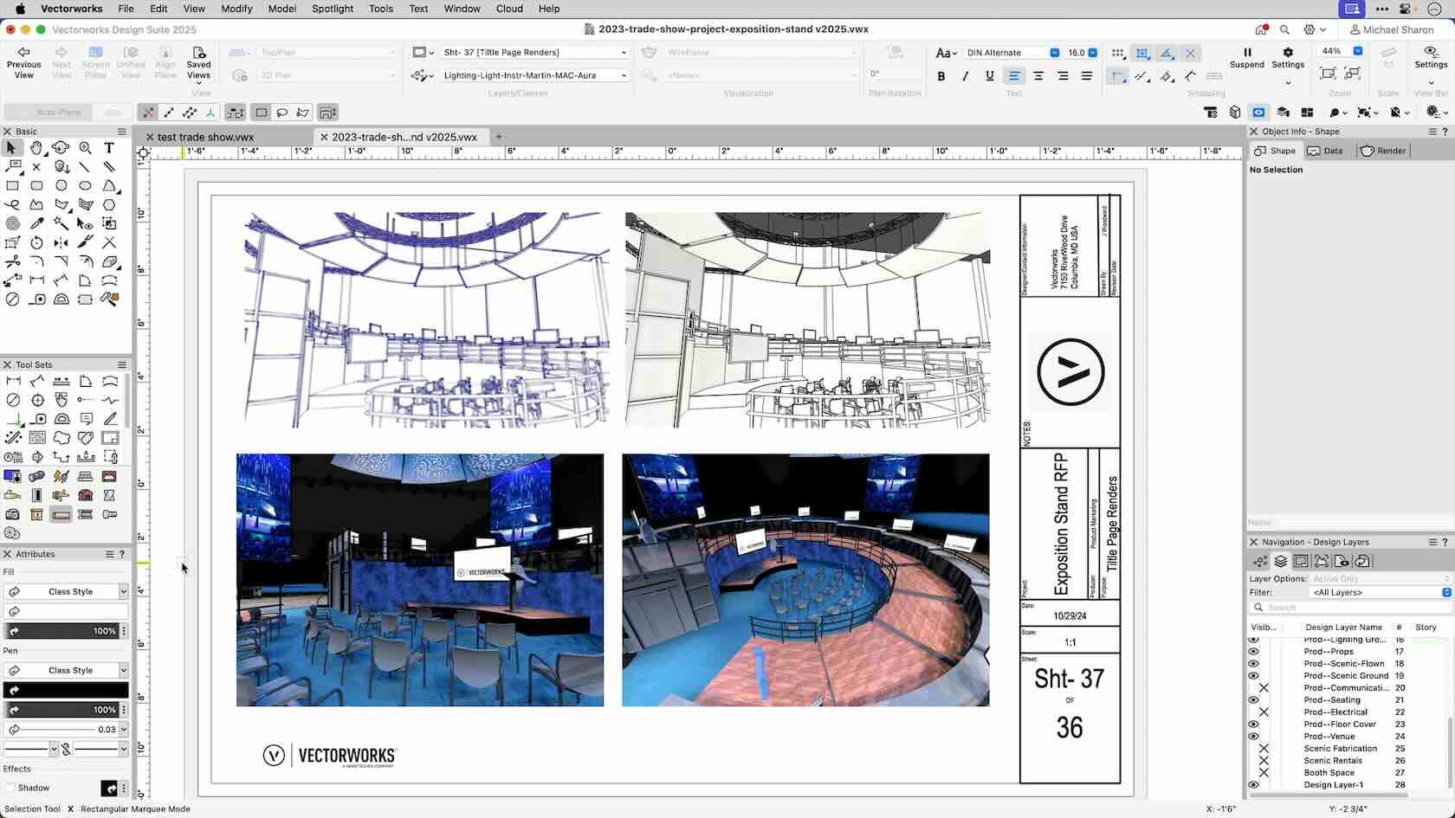Expand the Filter <All Layers> dropdown
This screenshot has width=1455, height=818.
[x=1445, y=592]
